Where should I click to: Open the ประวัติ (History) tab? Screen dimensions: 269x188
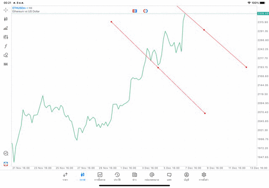click(117, 177)
